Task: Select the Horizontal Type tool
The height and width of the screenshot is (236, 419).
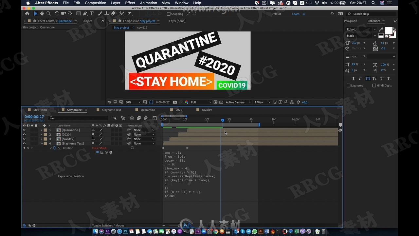Action: coord(92,14)
